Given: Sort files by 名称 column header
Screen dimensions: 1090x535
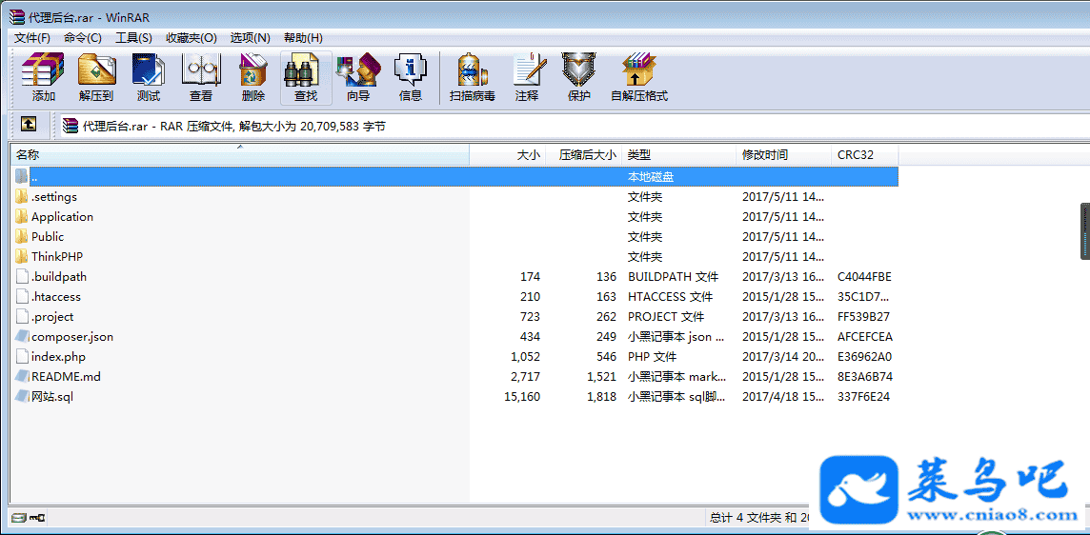Looking at the screenshot, I should point(238,155).
